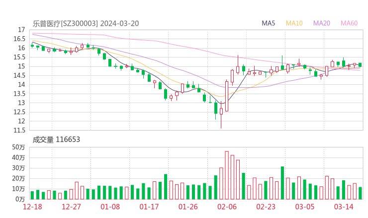Click the 14.5 price axis label
Screen dimensions: 368x218
tap(19, 75)
